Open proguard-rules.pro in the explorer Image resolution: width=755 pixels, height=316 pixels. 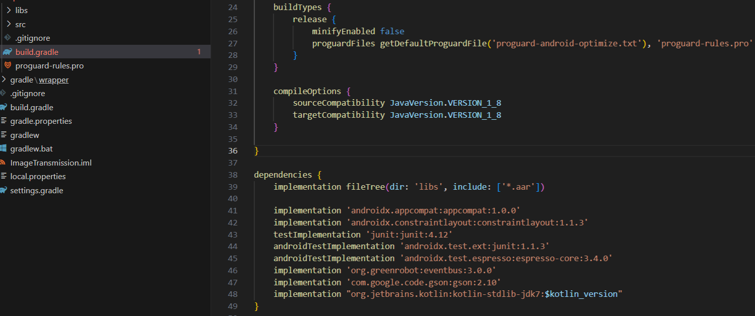(x=50, y=65)
